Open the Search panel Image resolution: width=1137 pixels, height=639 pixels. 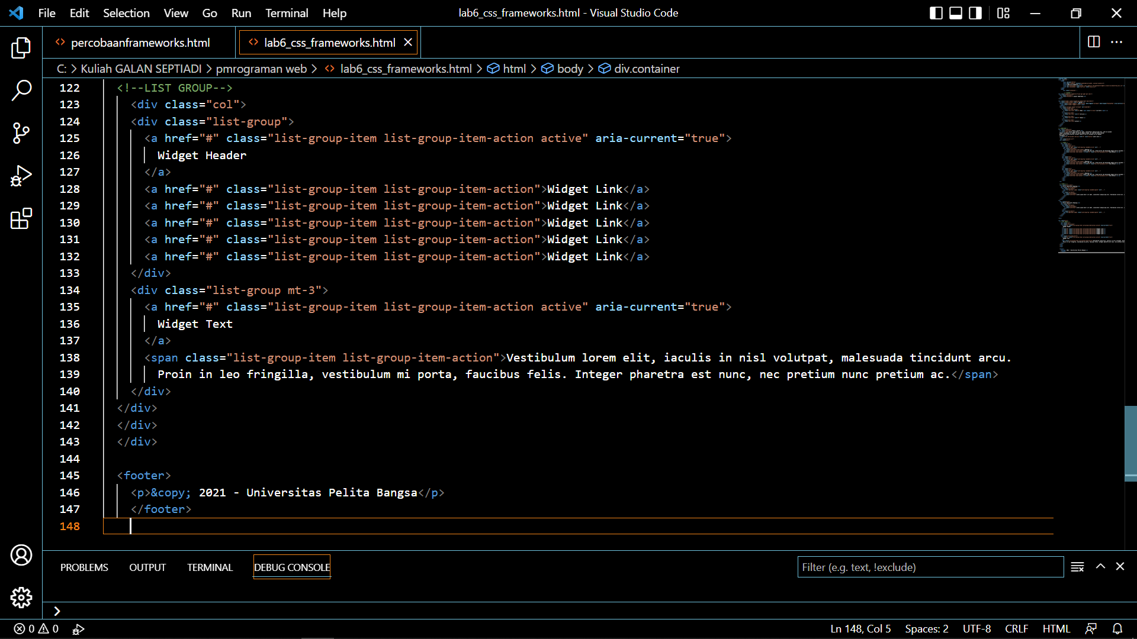[21, 90]
